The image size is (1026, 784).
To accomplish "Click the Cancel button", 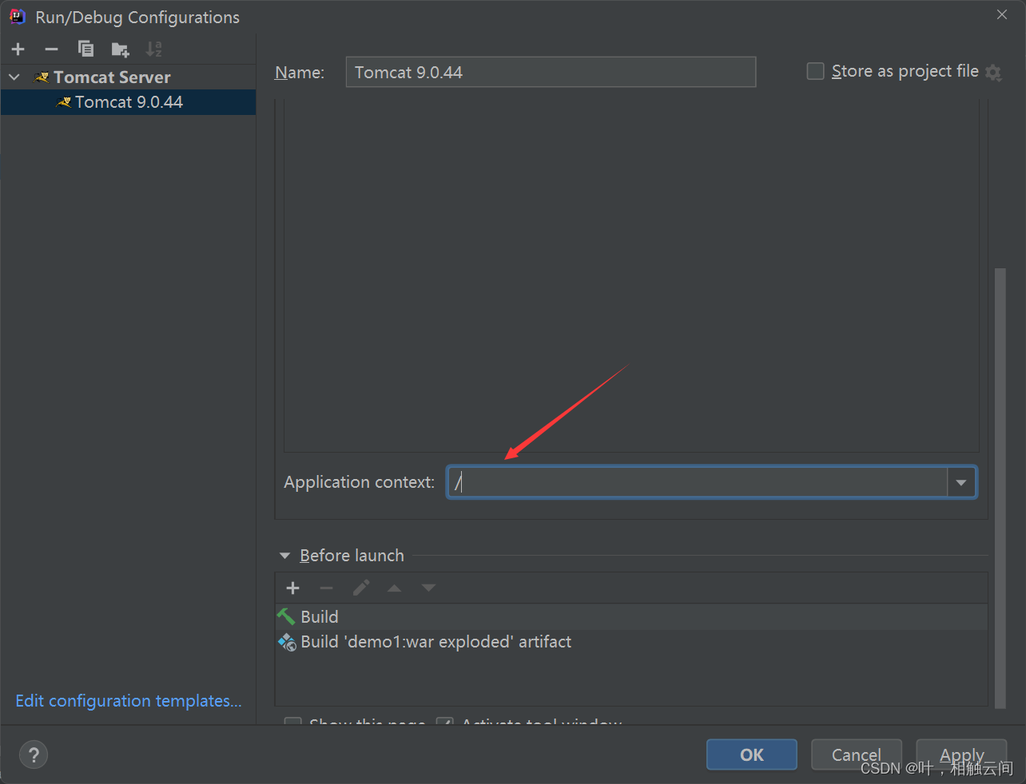I will [856, 754].
